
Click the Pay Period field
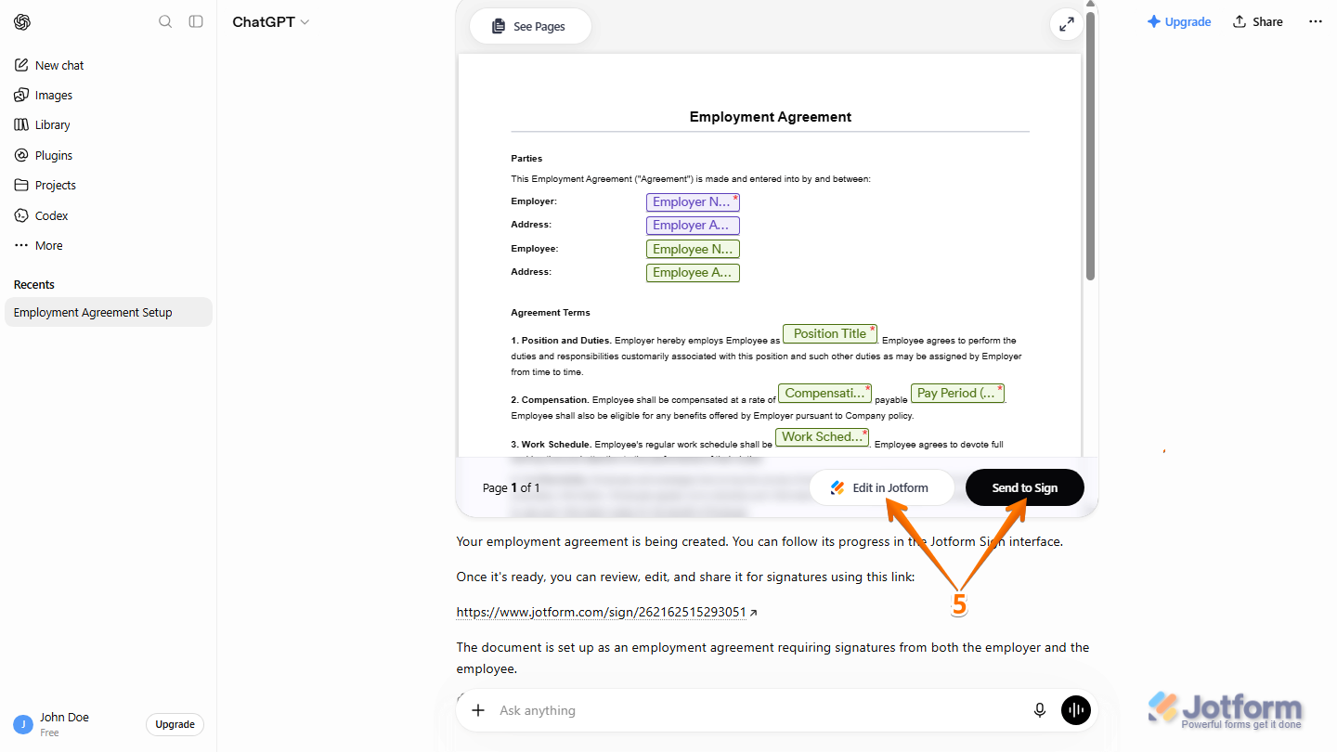click(957, 393)
